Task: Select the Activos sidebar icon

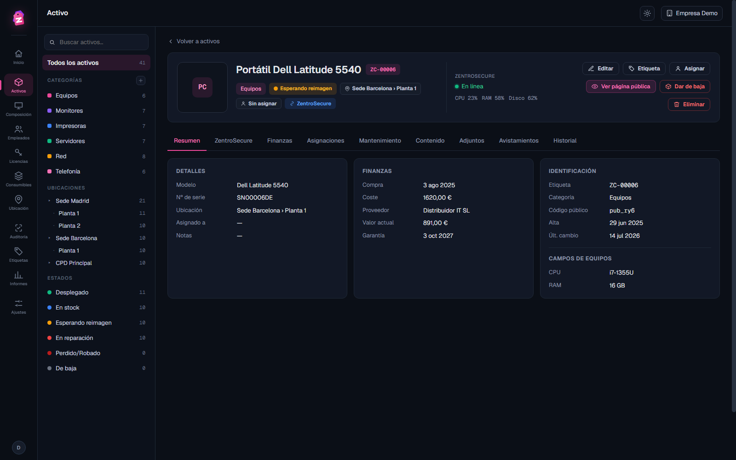Action: pyautogui.click(x=18, y=85)
